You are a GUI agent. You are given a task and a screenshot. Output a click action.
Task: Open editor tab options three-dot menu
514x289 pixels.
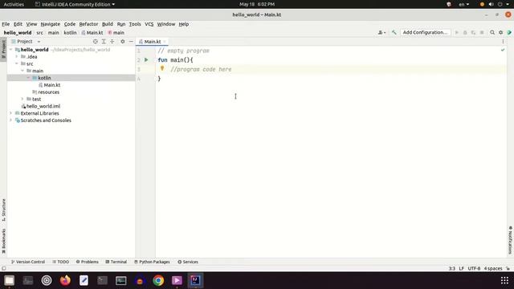[503, 42]
